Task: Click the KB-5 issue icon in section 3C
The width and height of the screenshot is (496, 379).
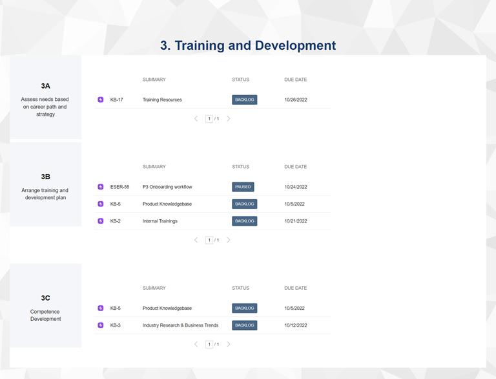Action: 101,309
